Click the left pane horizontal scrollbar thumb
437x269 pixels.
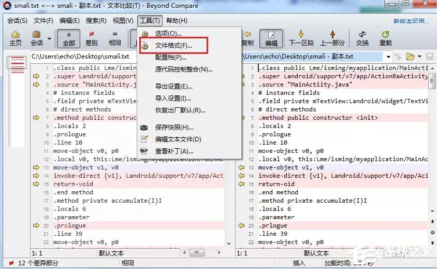click(x=197, y=253)
